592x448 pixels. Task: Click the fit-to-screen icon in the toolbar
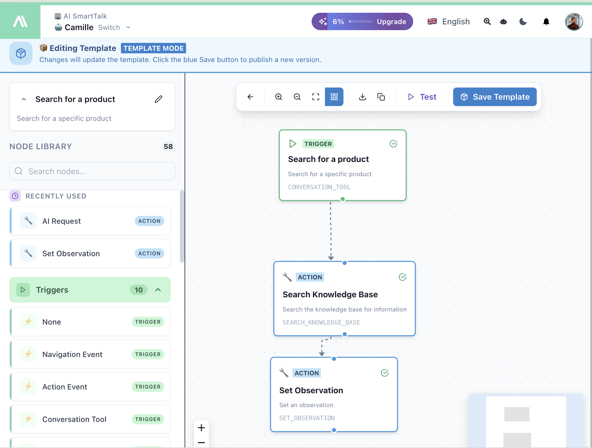point(315,97)
